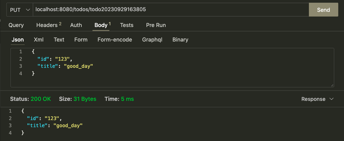The image size is (344, 141).
Task: Switch to the Query tab
Action: 16,25
